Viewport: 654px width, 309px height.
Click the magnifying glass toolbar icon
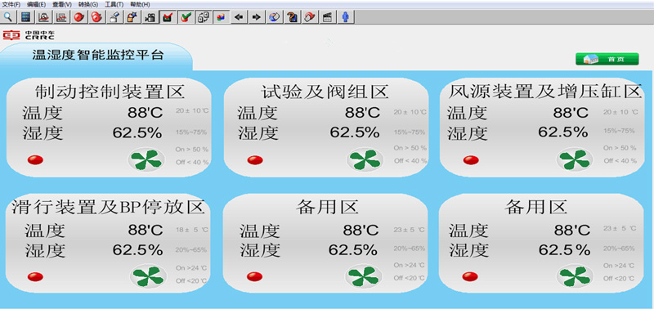8,17
